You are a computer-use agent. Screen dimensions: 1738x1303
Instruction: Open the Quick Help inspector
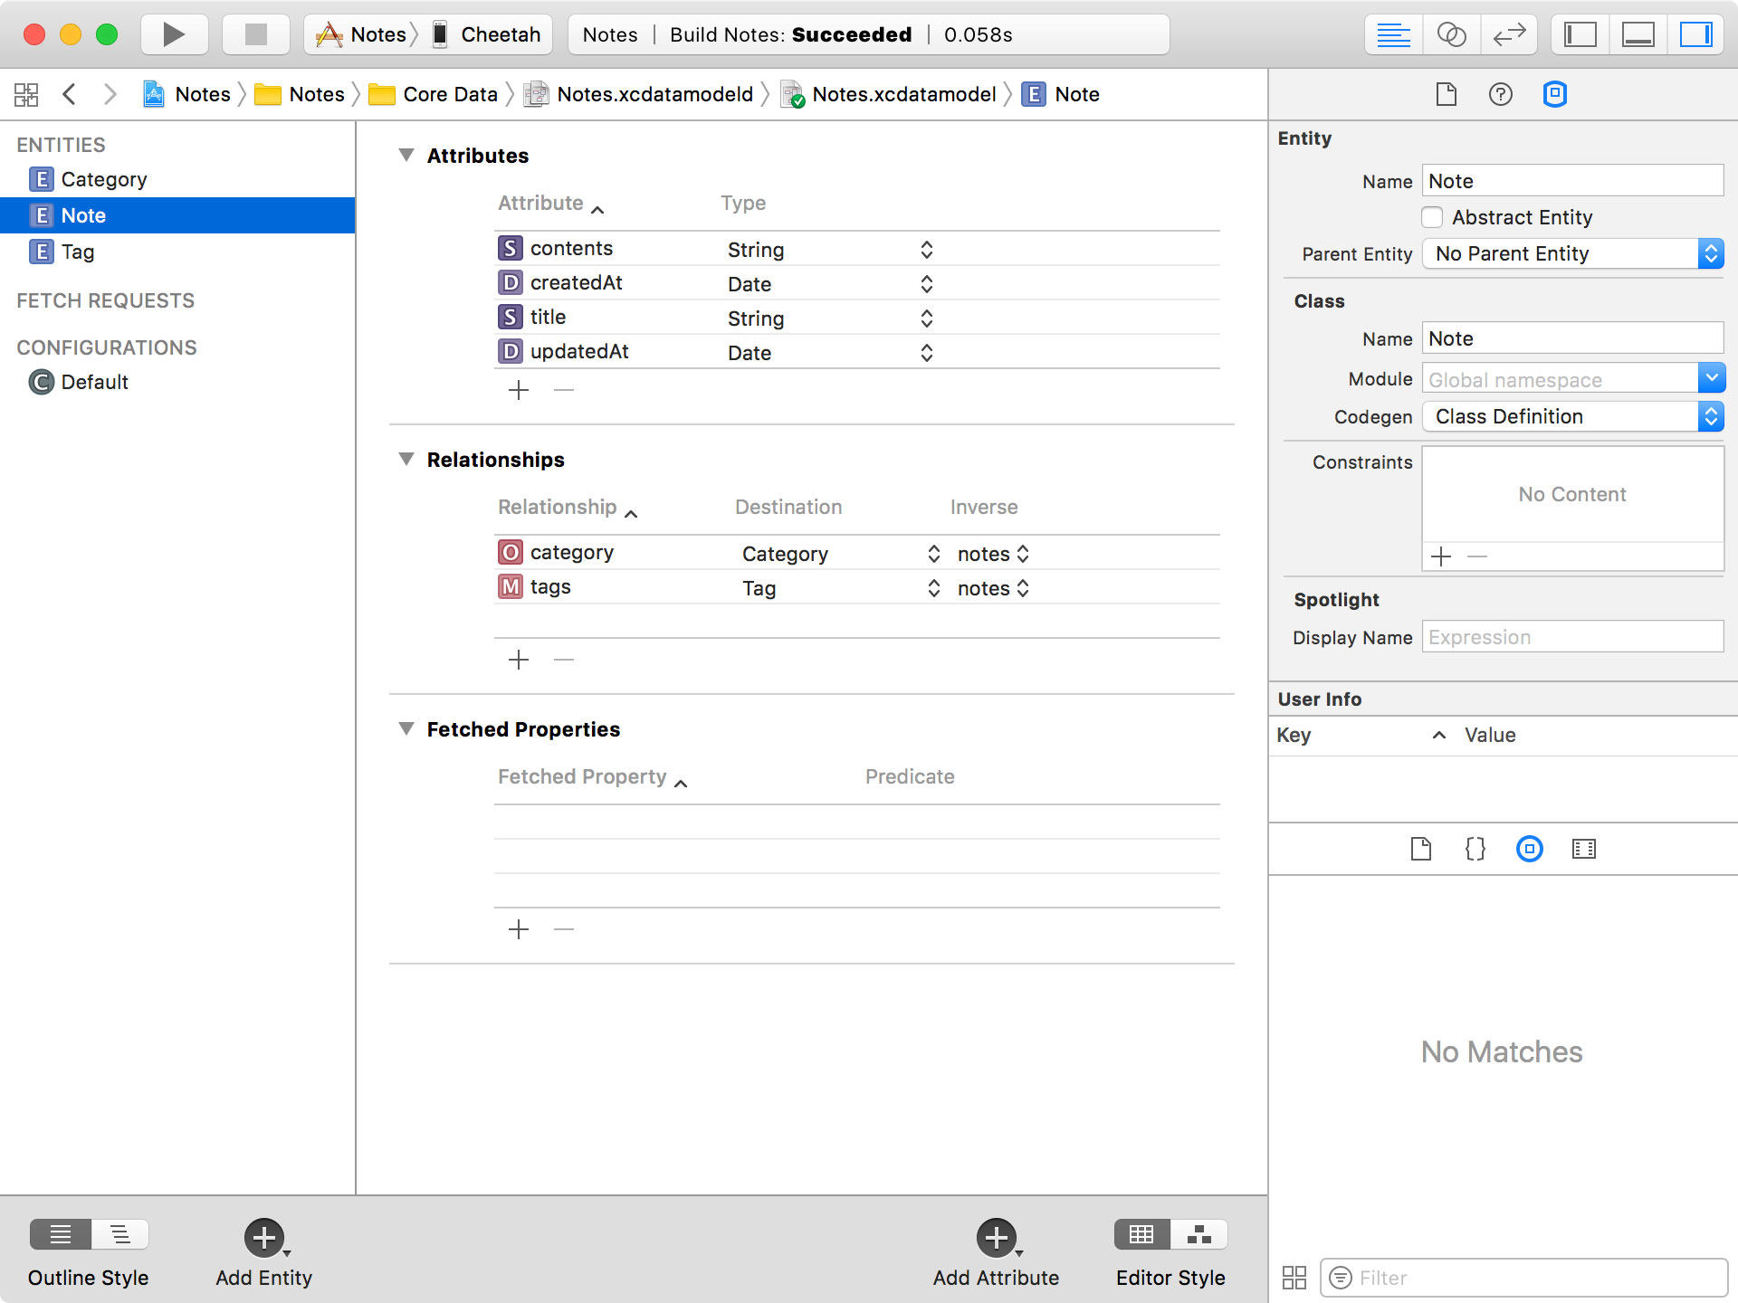tap(1500, 94)
